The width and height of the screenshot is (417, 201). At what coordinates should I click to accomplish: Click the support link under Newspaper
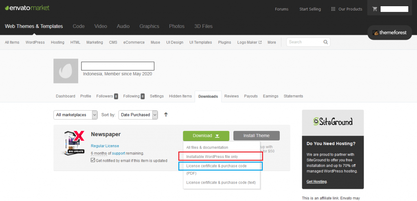119,153
